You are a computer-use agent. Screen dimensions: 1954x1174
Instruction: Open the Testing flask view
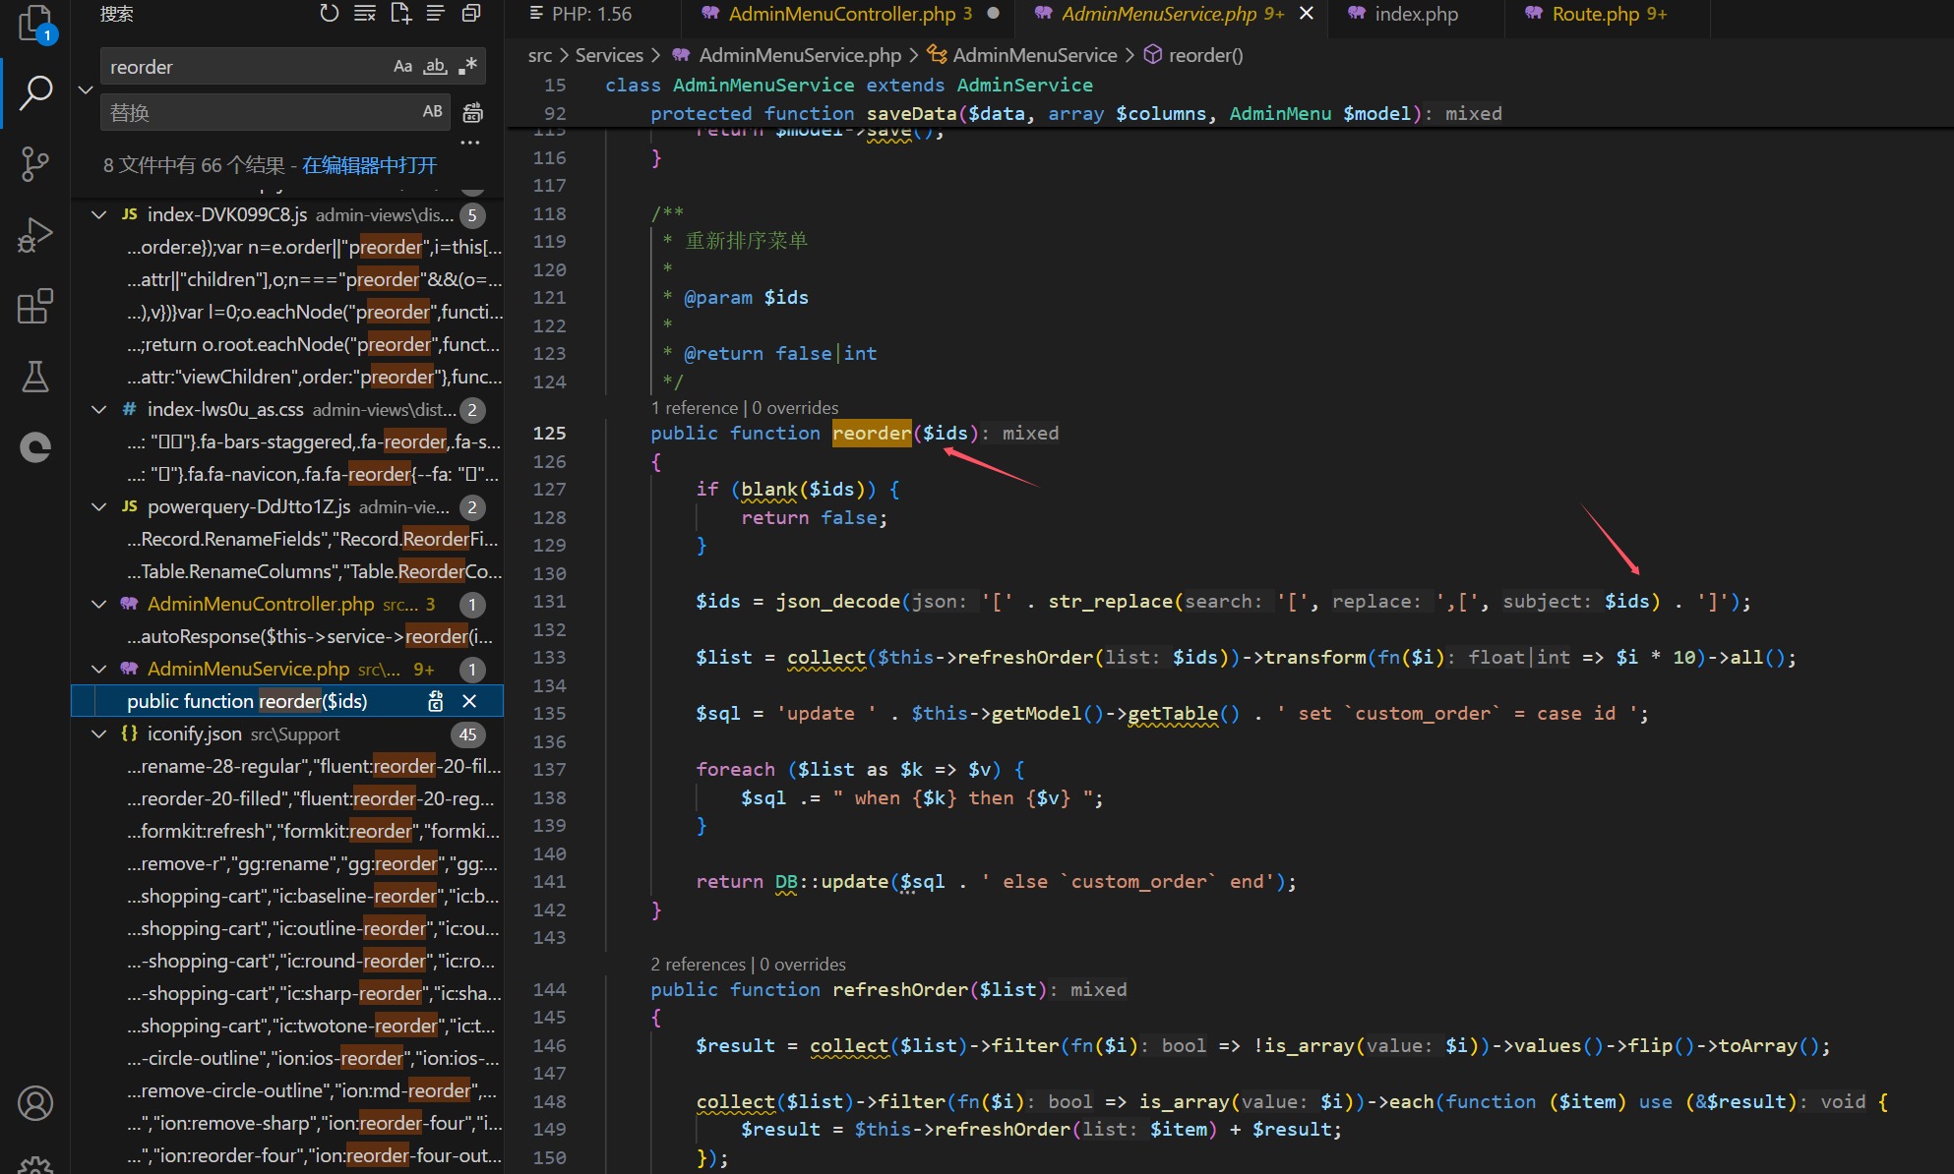click(x=34, y=377)
